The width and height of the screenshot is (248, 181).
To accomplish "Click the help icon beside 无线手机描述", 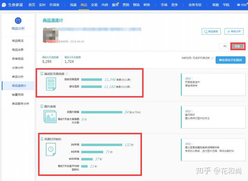I will [x=212, y=58].
